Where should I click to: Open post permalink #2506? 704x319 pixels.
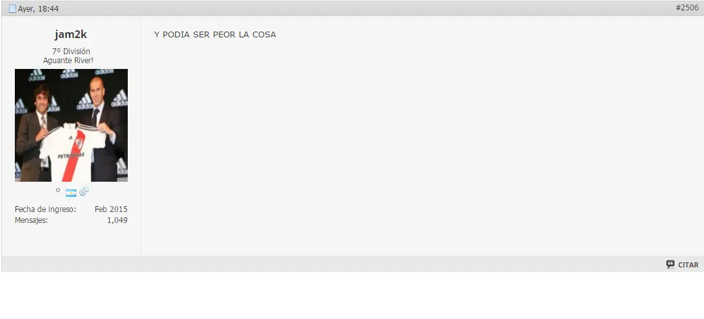687,8
